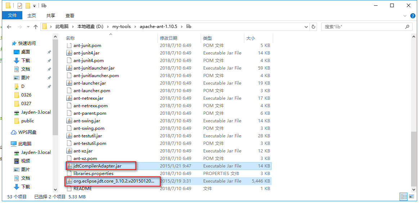Open the recent locations dropdown arrow
This screenshot has height=203, width=419.
tap(28, 27)
